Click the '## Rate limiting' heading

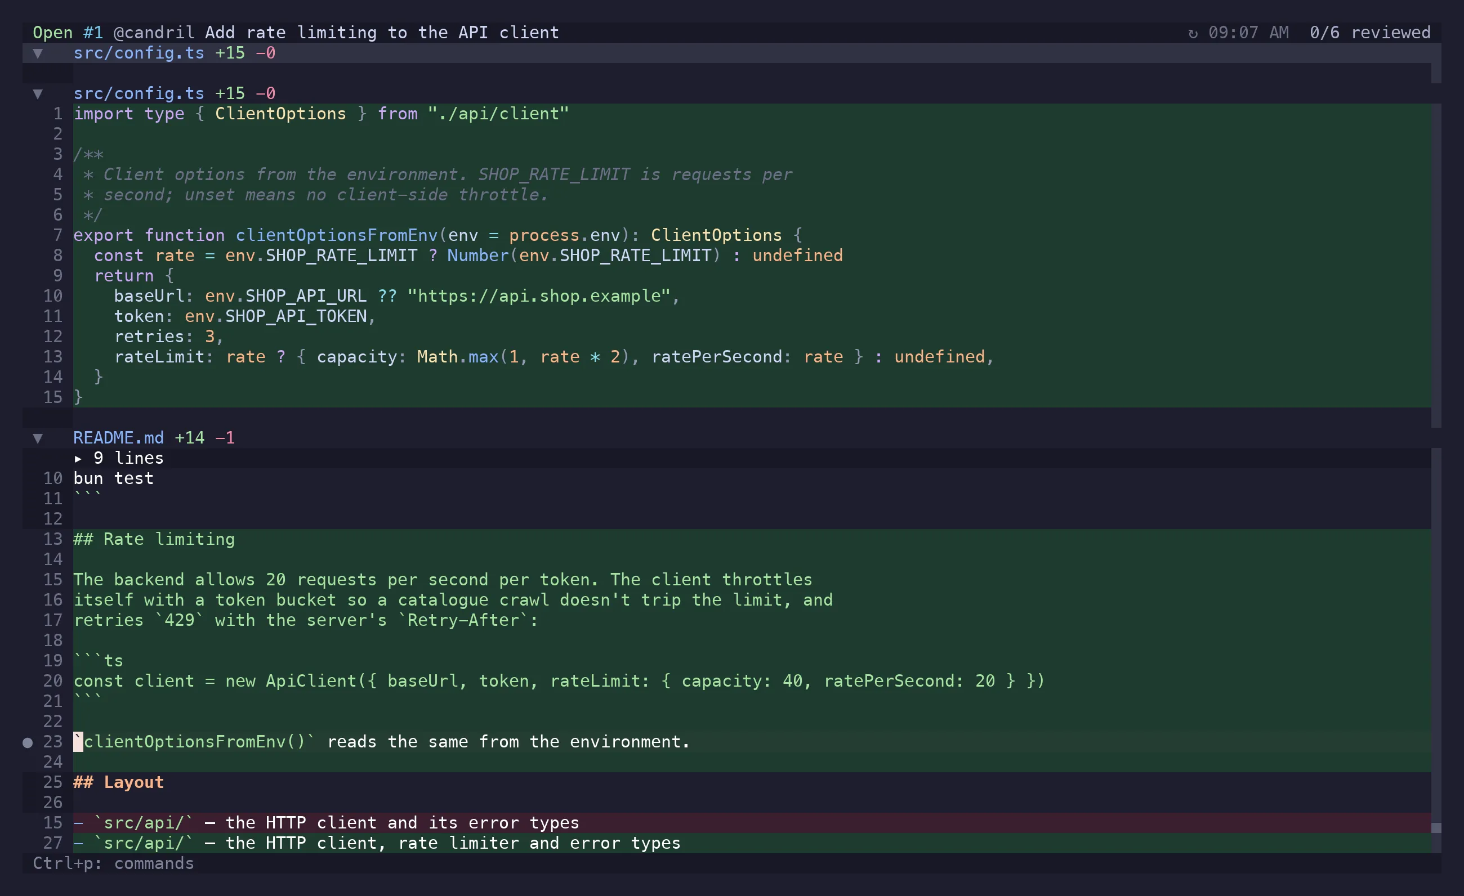pos(154,539)
